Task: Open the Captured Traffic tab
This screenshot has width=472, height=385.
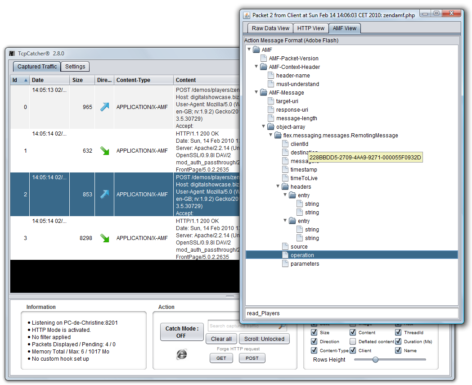Action: point(37,67)
